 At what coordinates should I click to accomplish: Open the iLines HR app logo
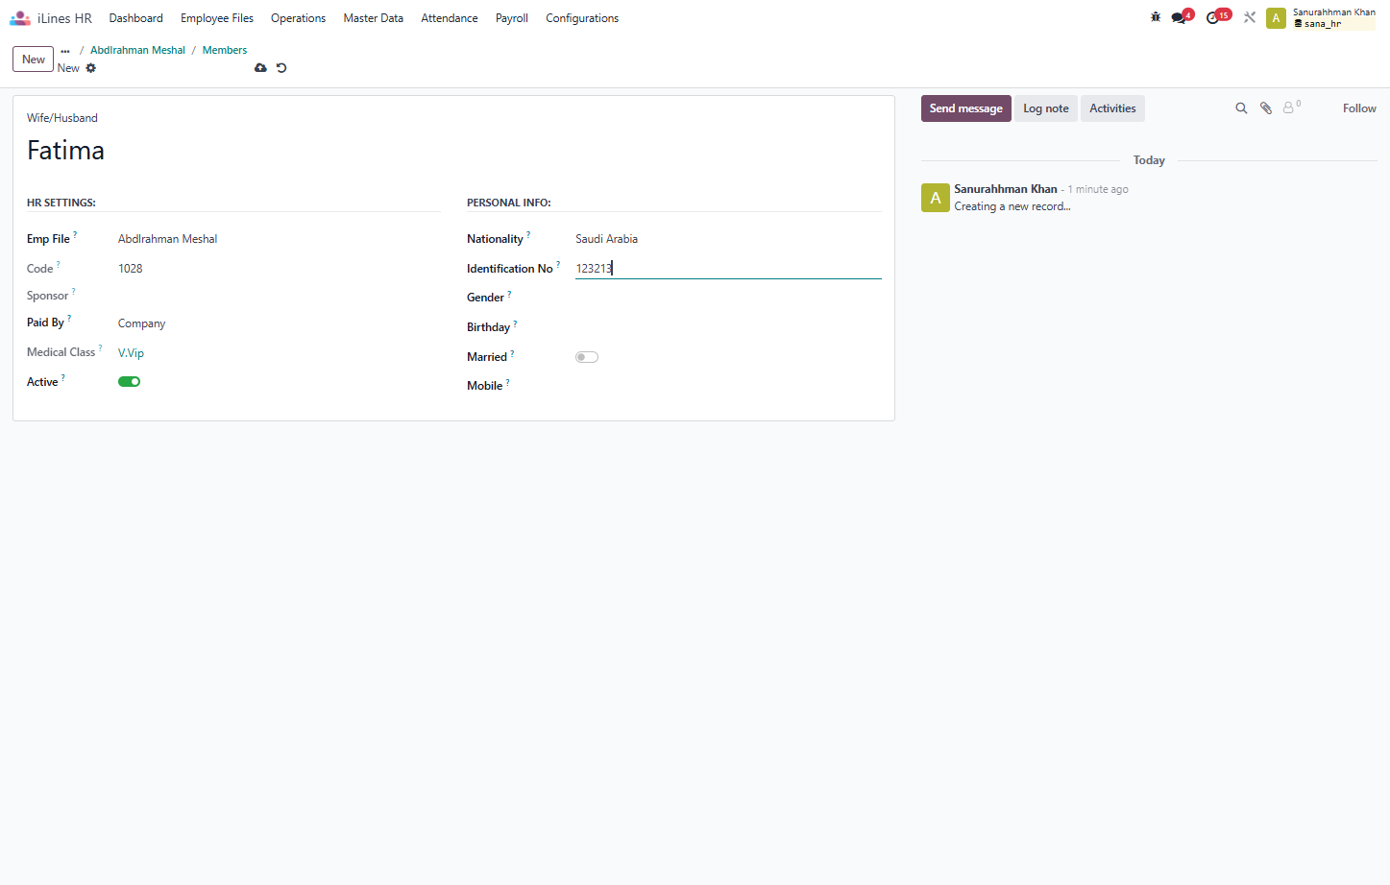point(20,18)
